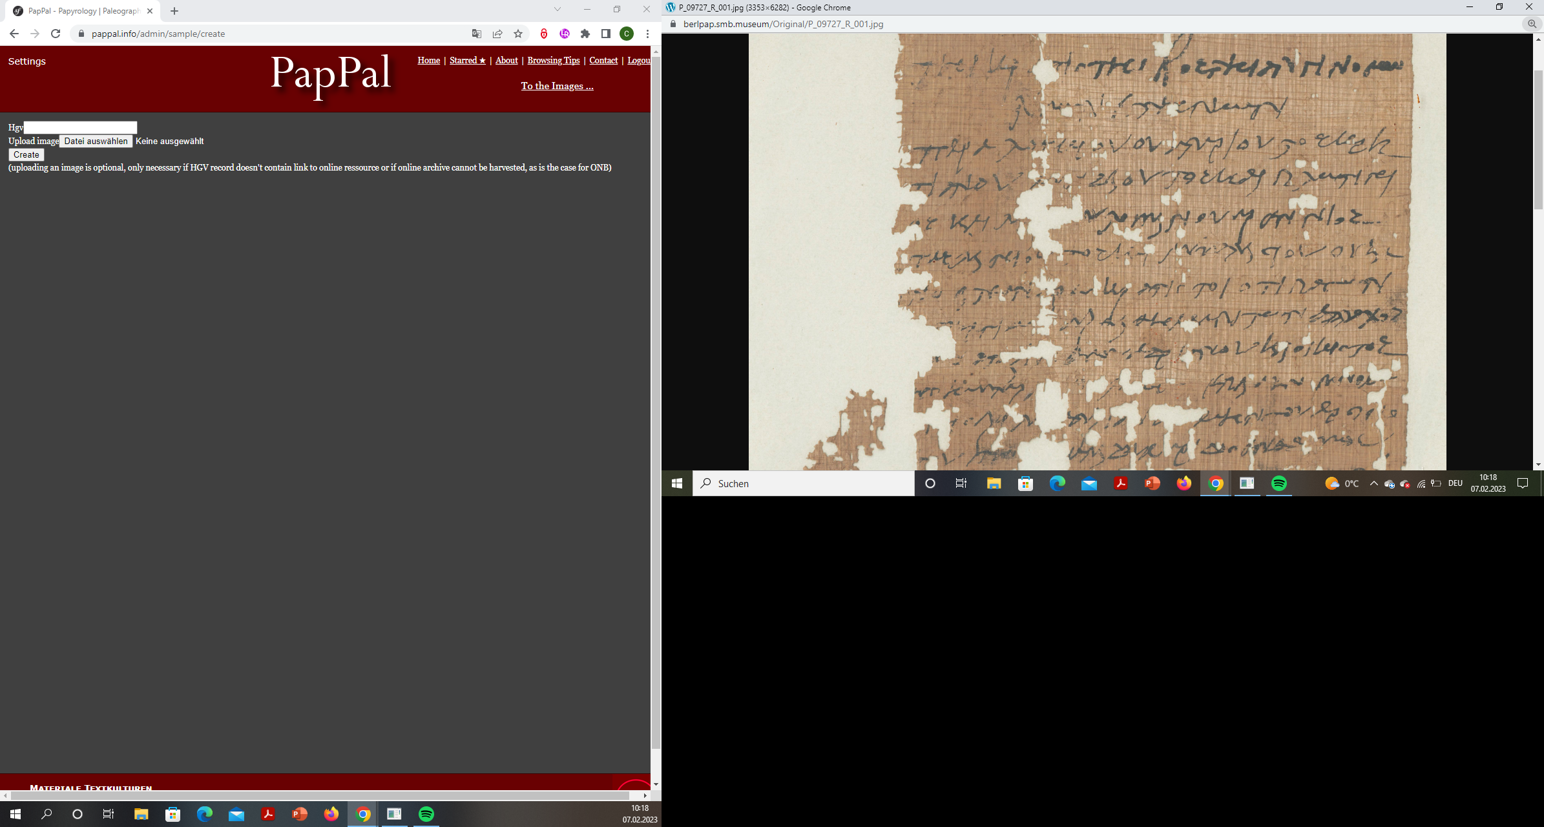Focus the Hgv text field
Image resolution: width=1544 pixels, height=827 pixels.
(x=80, y=127)
